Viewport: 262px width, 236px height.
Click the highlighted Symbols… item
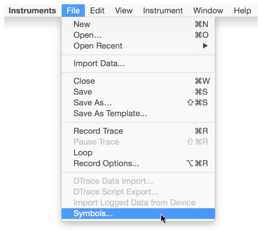pyautogui.click(x=93, y=214)
